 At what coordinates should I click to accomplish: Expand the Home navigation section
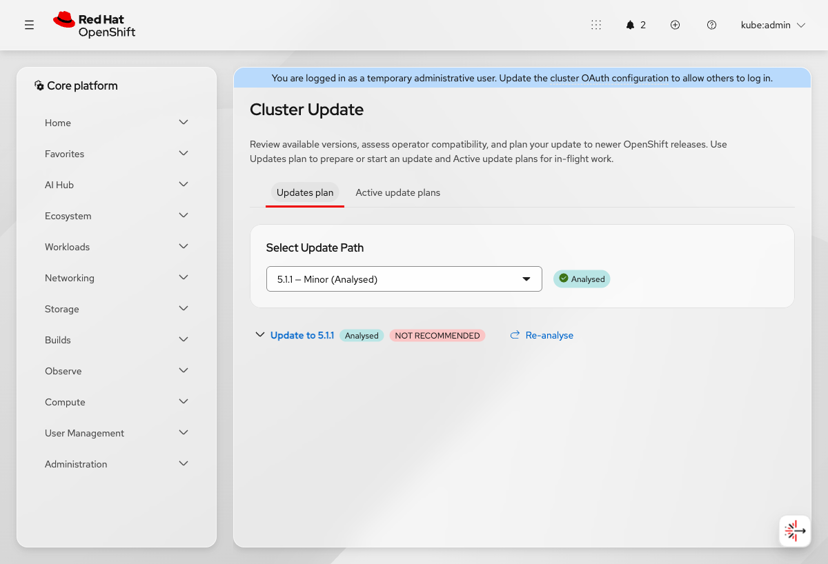tap(117, 123)
